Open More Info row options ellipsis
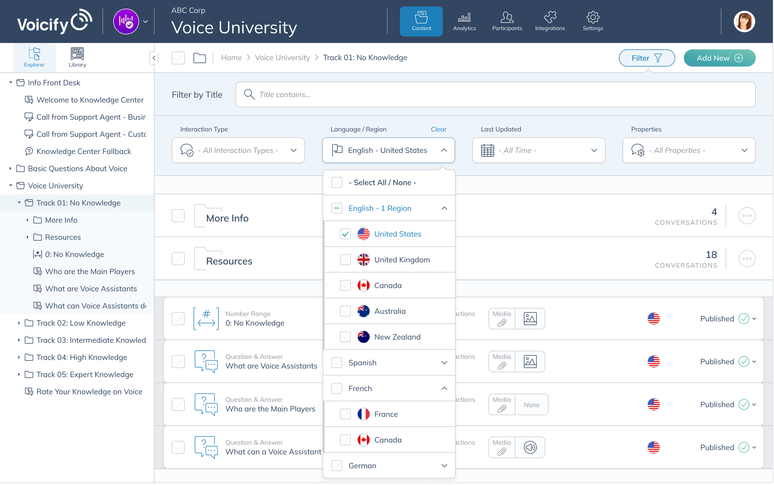The width and height of the screenshot is (774, 486). click(746, 216)
